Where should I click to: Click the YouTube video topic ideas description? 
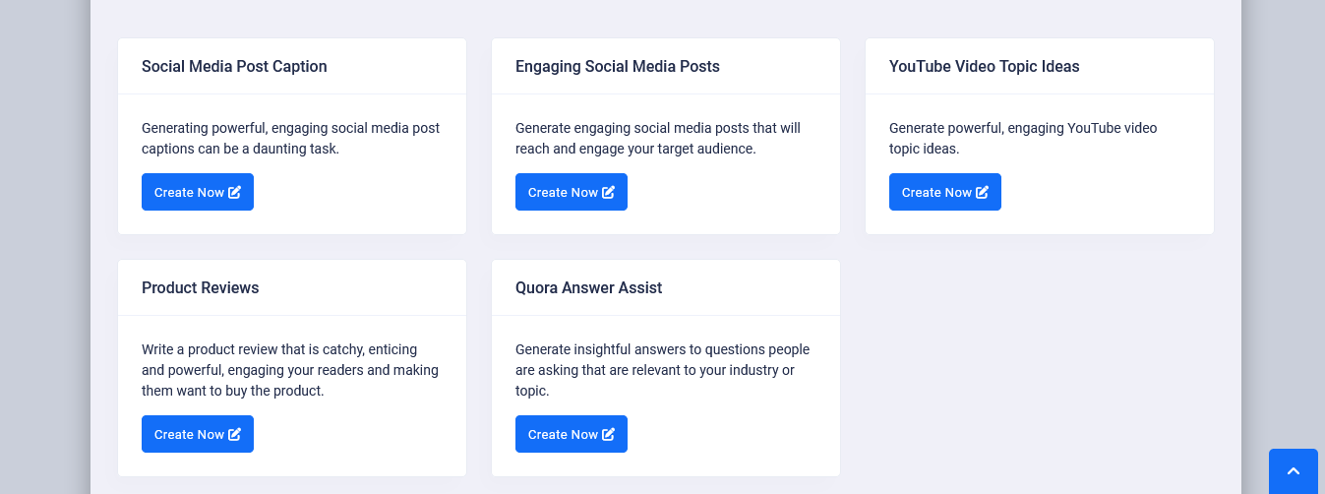[1022, 139]
